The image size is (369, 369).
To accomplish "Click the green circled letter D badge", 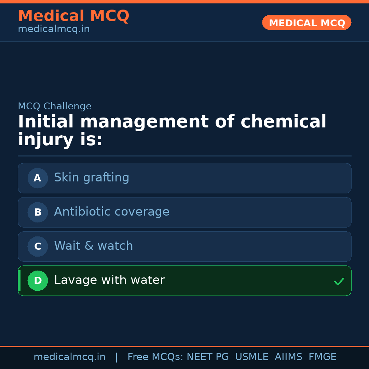I will [38, 281].
